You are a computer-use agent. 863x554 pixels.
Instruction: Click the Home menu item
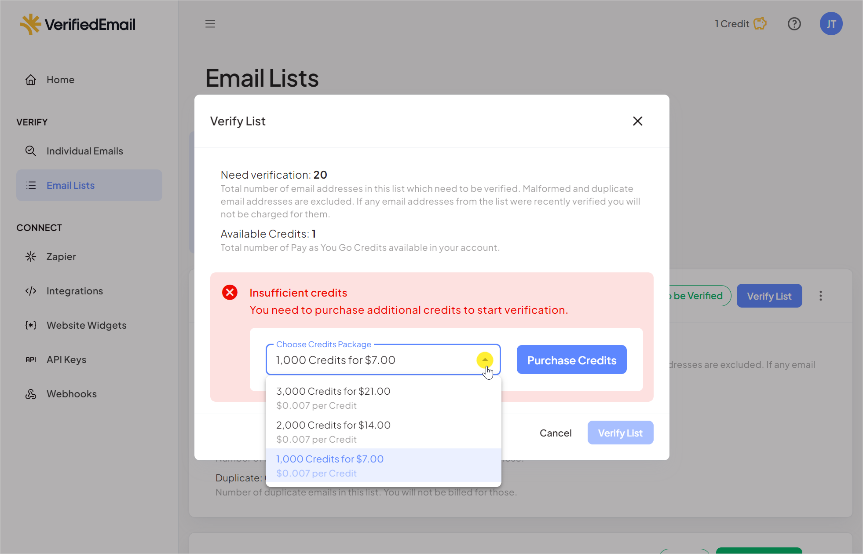pyautogui.click(x=60, y=79)
